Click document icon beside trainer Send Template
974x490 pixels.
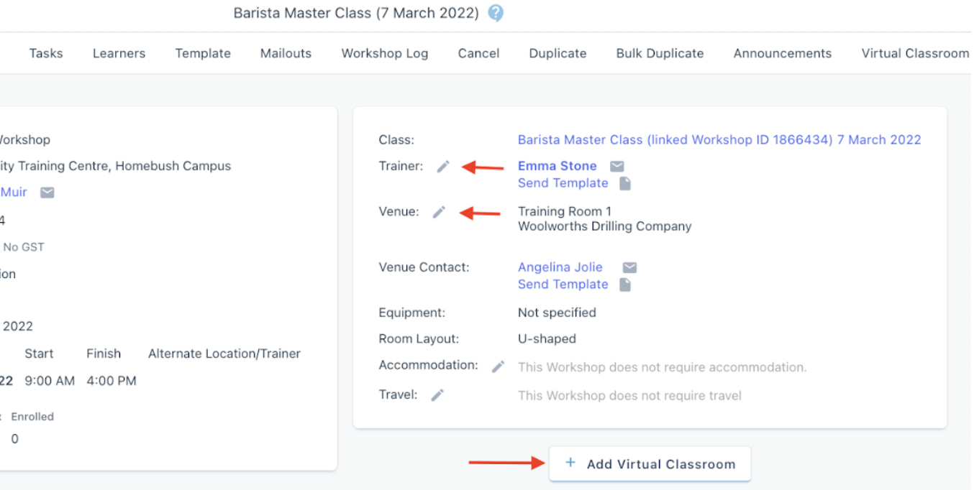pos(625,183)
